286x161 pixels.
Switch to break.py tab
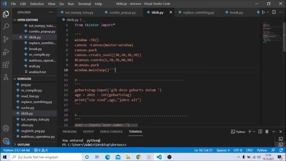tap(236, 13)
